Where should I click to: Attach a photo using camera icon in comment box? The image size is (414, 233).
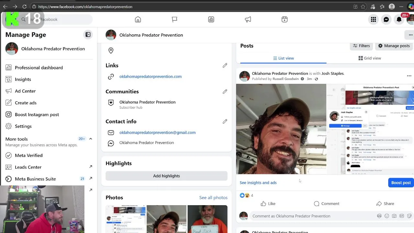pyautogui.click(x=394, y=216)
